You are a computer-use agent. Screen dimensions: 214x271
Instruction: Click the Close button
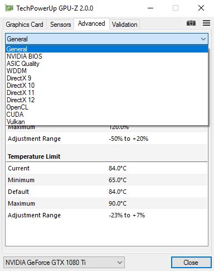[191, 263]
